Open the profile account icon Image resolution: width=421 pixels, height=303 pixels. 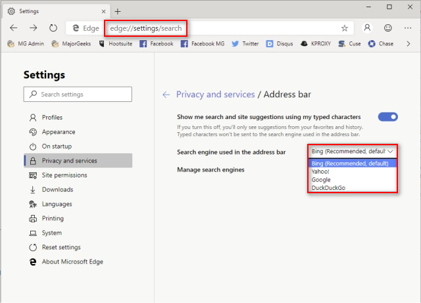(367, 28)
